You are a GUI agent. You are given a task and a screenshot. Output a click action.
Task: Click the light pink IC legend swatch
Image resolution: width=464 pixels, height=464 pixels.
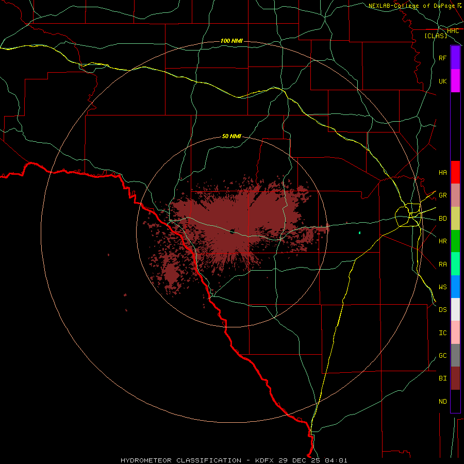[455, 333]
